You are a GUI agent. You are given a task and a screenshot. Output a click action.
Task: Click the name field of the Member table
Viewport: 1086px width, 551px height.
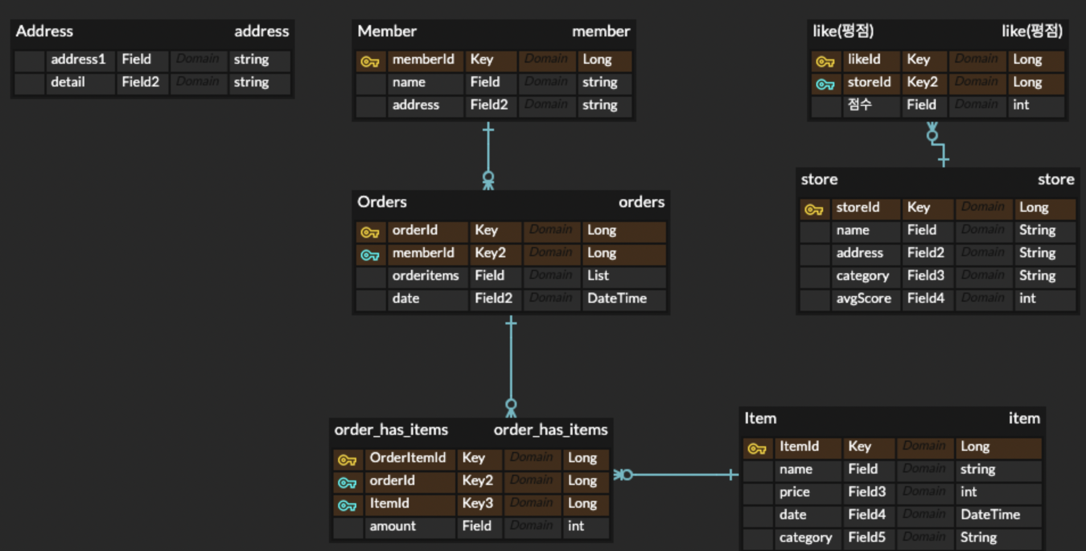(409, 83)
